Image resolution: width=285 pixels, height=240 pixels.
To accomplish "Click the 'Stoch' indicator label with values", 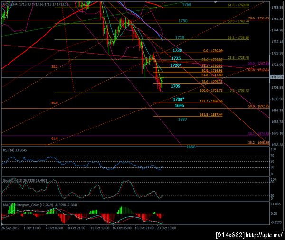I will point(25,180).
